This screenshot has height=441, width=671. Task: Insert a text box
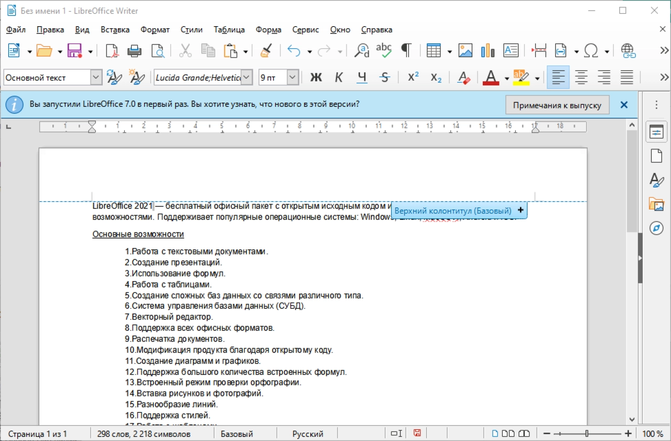pos(511,51)
